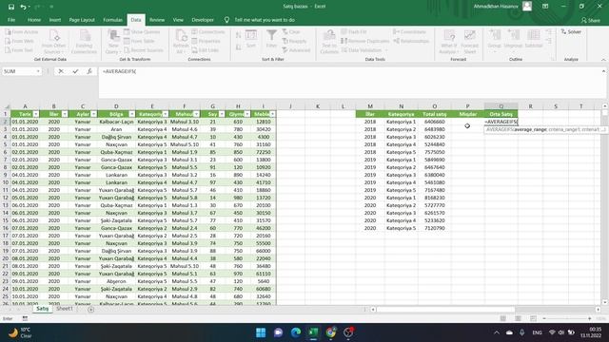Cancel the formula entry with the X button
The image size is (609, 342).
[x=61, y=71]
